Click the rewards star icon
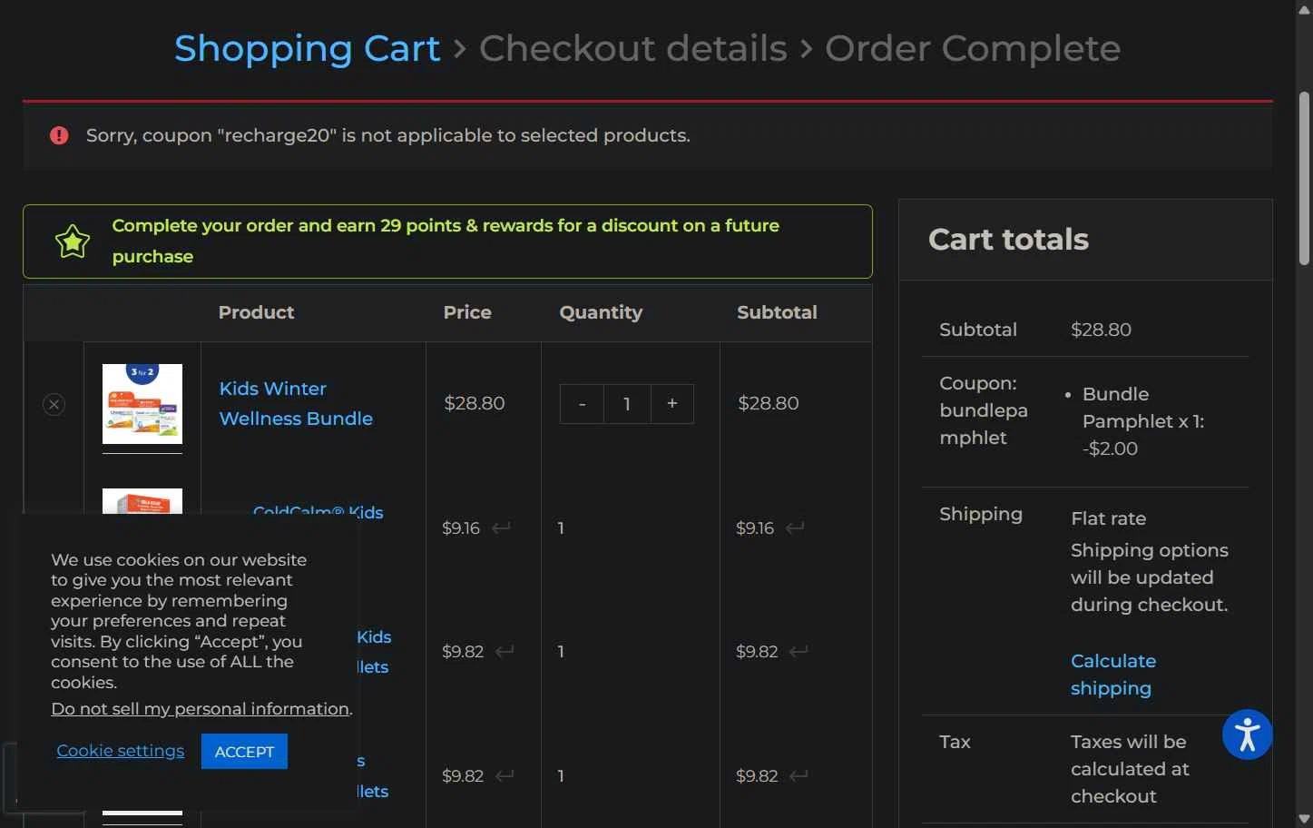 pyautogui.click(x=73, y=241)
